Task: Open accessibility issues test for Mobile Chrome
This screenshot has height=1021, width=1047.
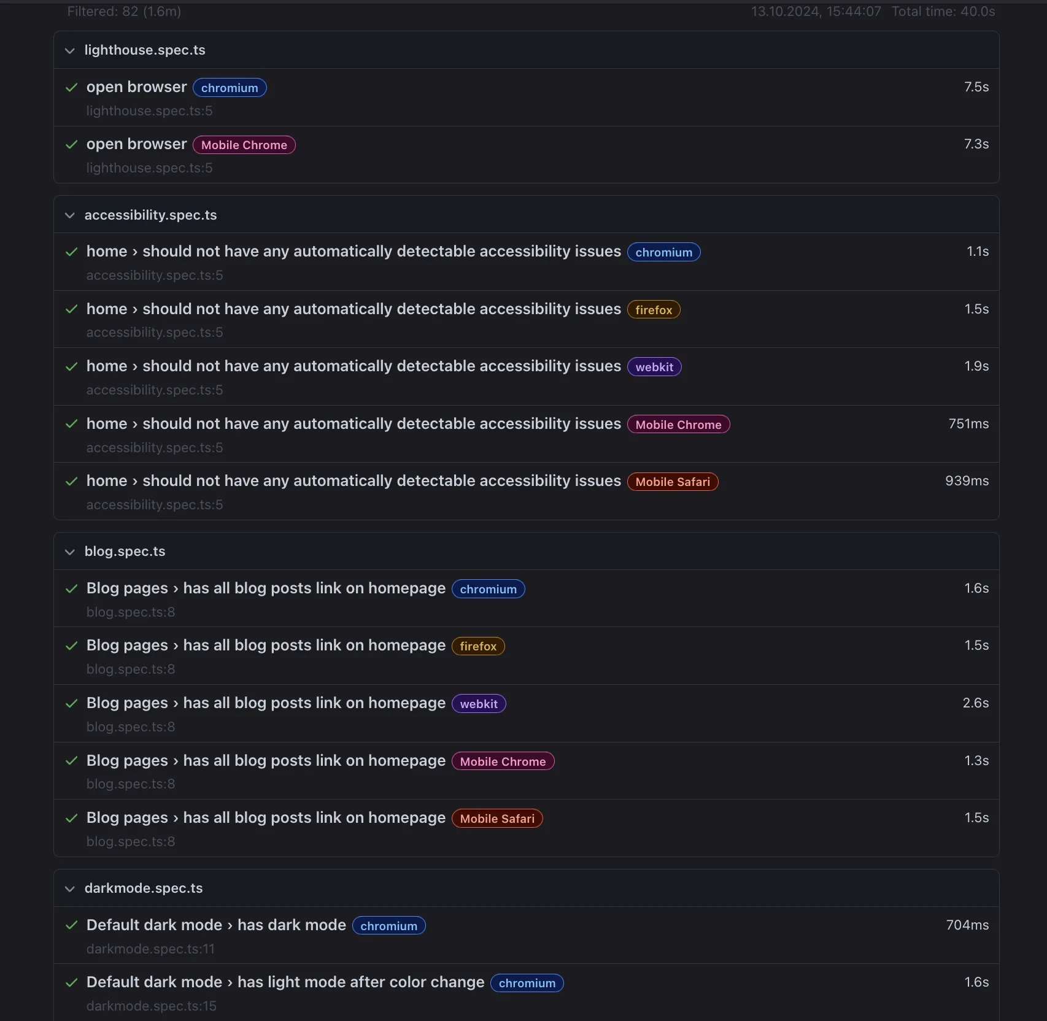Action: click(354, 424)
